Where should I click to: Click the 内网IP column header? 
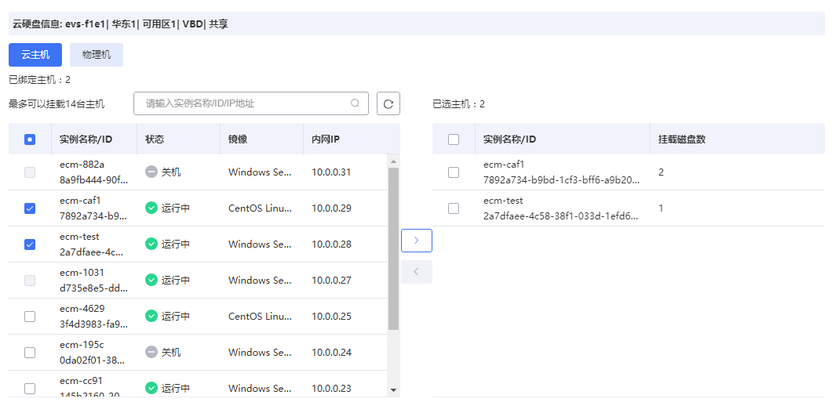[325, 139]
